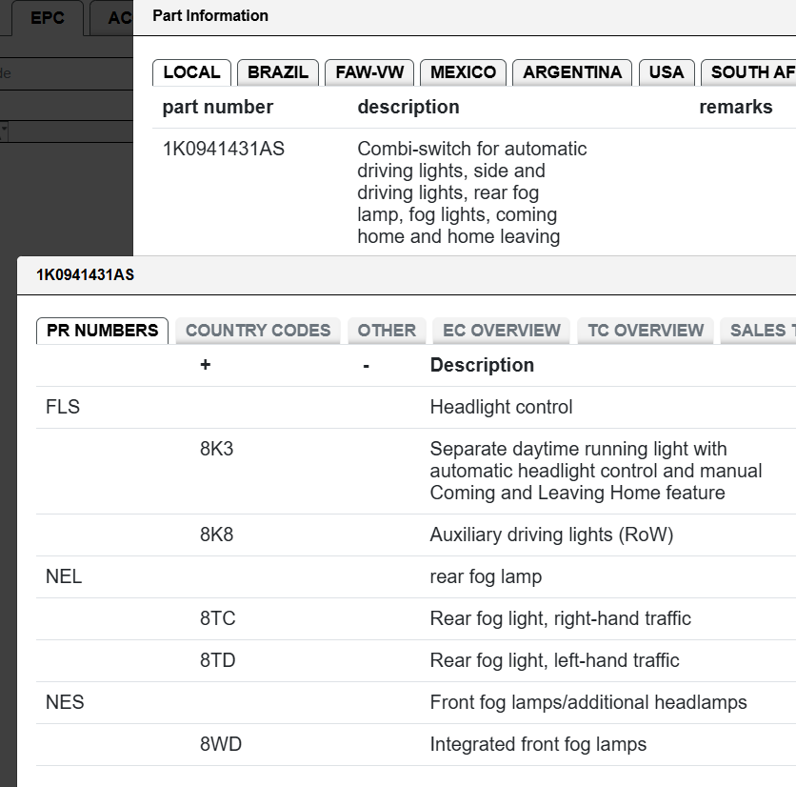Switch to the LOCAL tab
This screenshot has width=796, height=787.
pyautogui.click(x=191, y=72)
